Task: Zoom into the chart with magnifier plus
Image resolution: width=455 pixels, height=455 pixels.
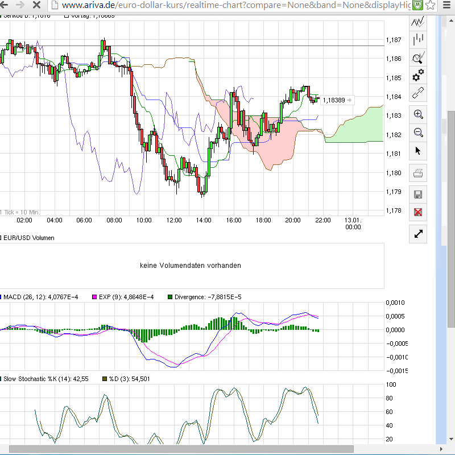Action: 418,114
